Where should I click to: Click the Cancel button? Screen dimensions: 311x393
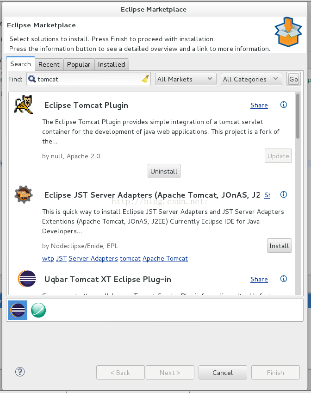[x=223, y=373]
